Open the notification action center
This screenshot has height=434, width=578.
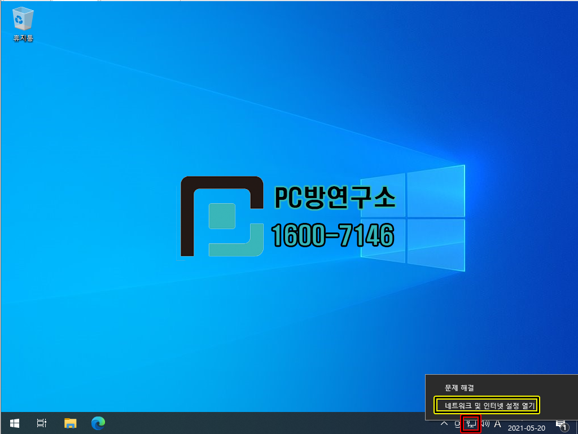pyautogui.click(x=563, y=426)
